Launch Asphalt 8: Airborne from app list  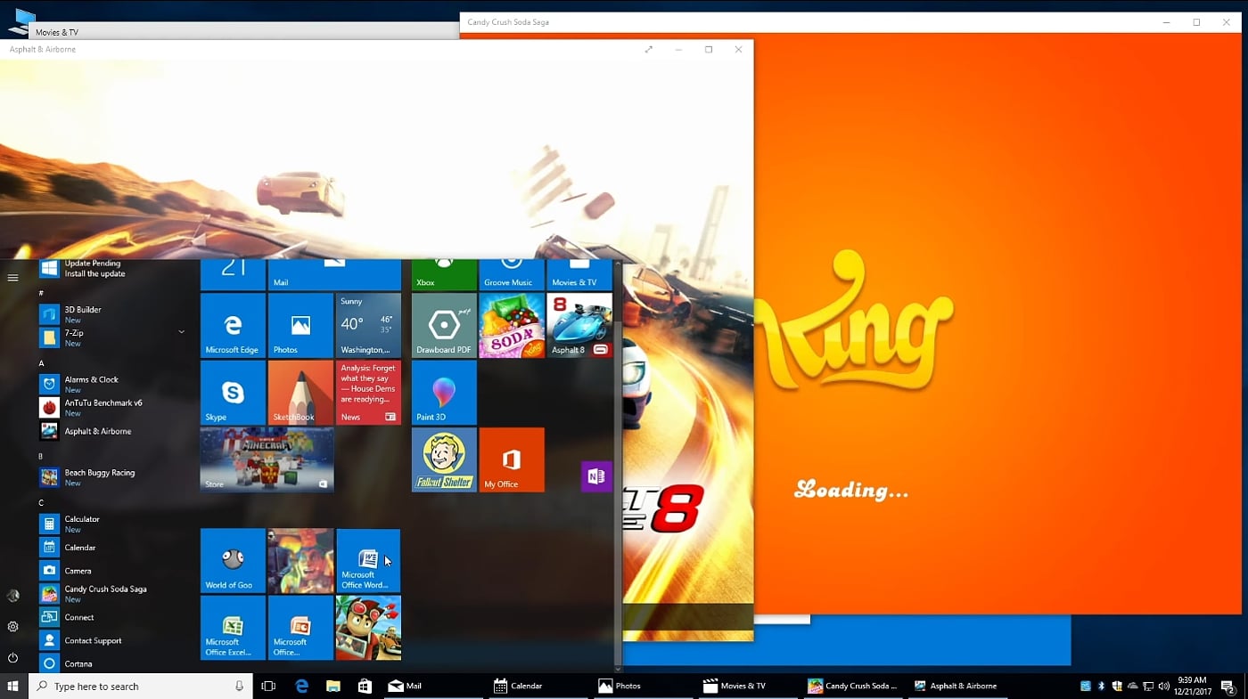pos(112,431)
